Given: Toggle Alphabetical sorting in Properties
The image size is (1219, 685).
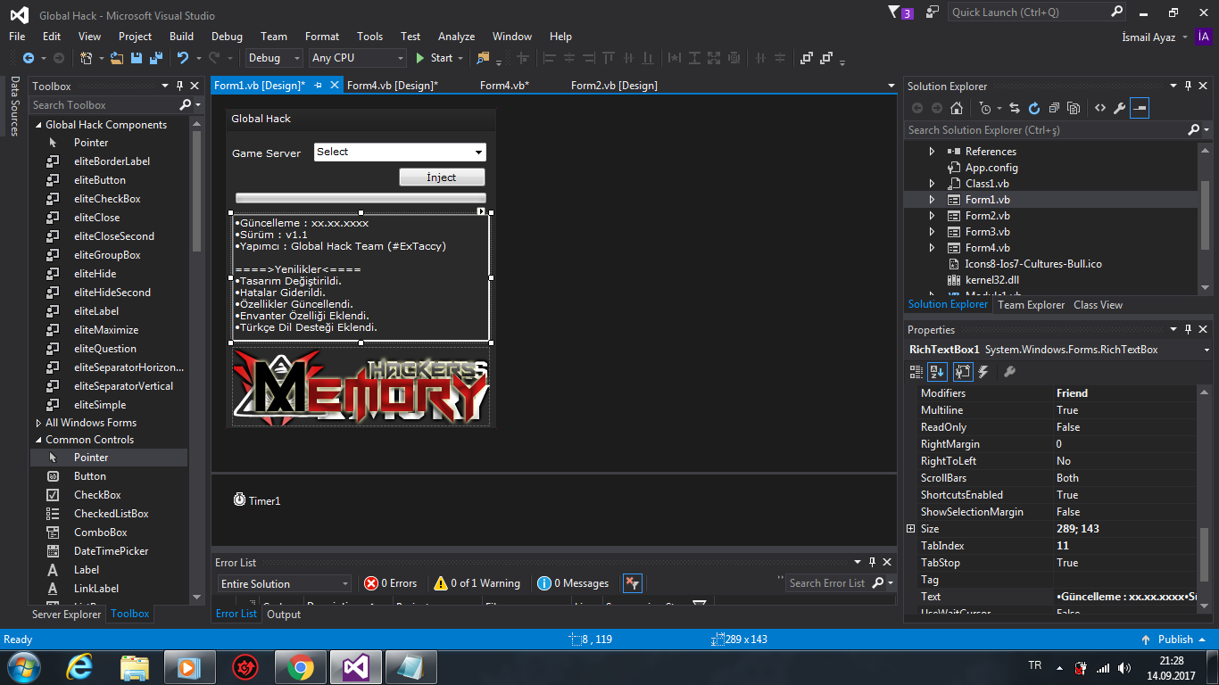Looking at the screenshot, I should [x=938, y=372].
